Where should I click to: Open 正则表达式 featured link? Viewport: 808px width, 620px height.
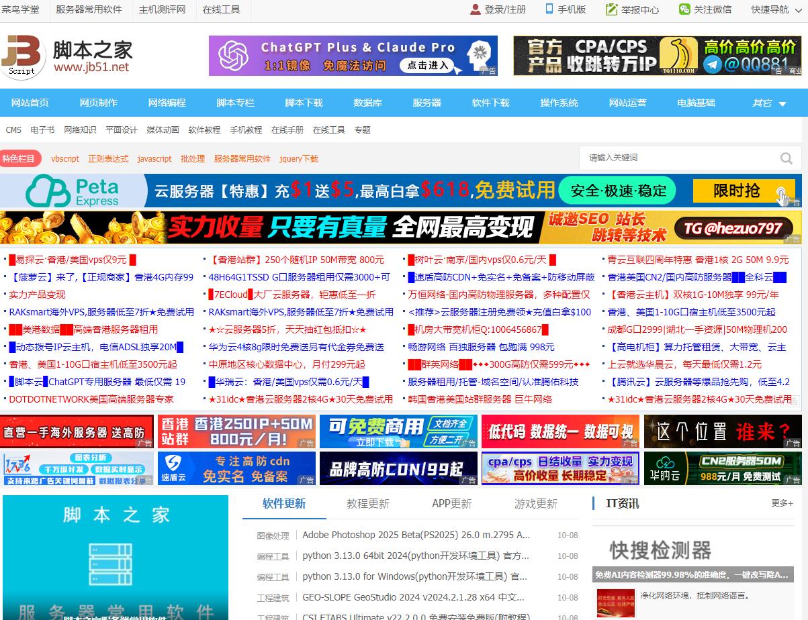pyautogui.click(x=108, y=159)
